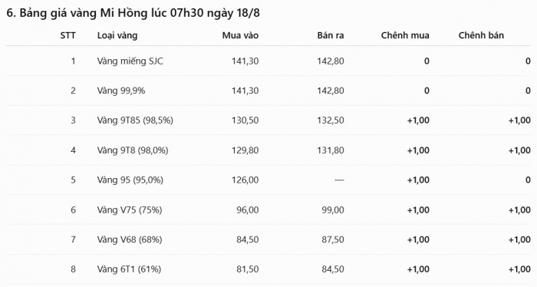Select the Vàng 95 (95,0%) row label
The image size is (537, 287).
[x=130, y=180]
